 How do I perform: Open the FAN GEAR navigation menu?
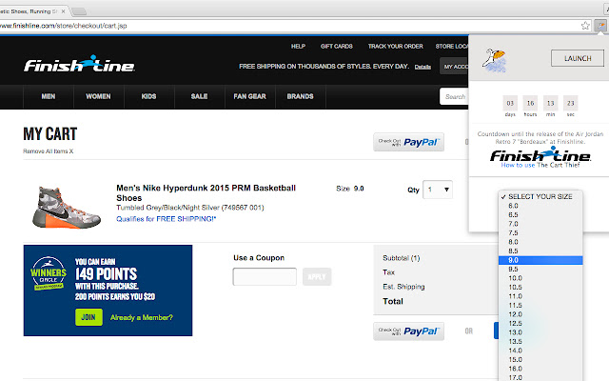coord(249,96)
